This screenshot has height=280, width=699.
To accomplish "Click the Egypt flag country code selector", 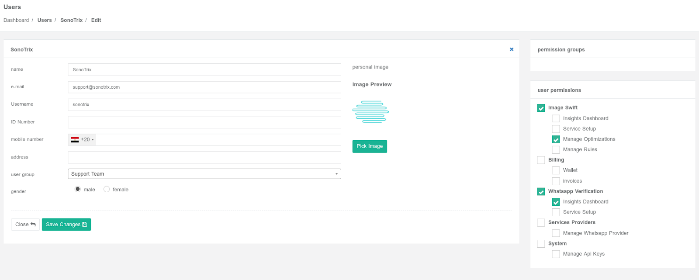I will tap(82, 140).
